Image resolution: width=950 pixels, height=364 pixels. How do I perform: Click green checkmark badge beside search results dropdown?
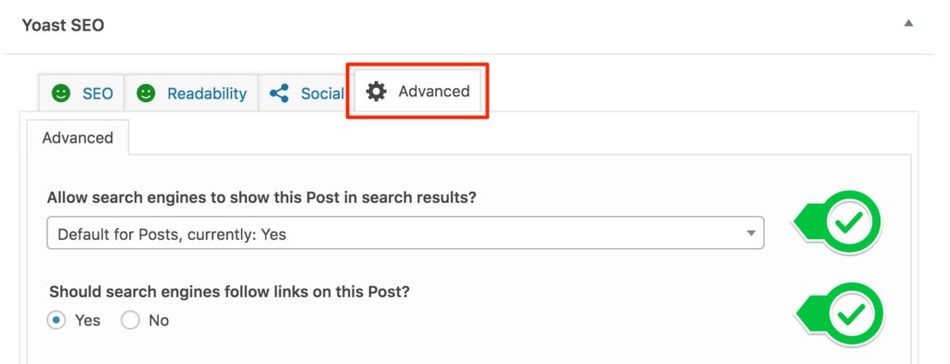click(x=838, y=223)
